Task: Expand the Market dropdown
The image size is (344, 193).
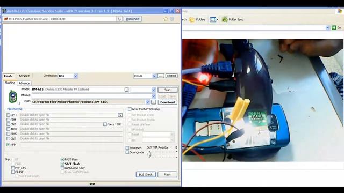Action: 153,96
